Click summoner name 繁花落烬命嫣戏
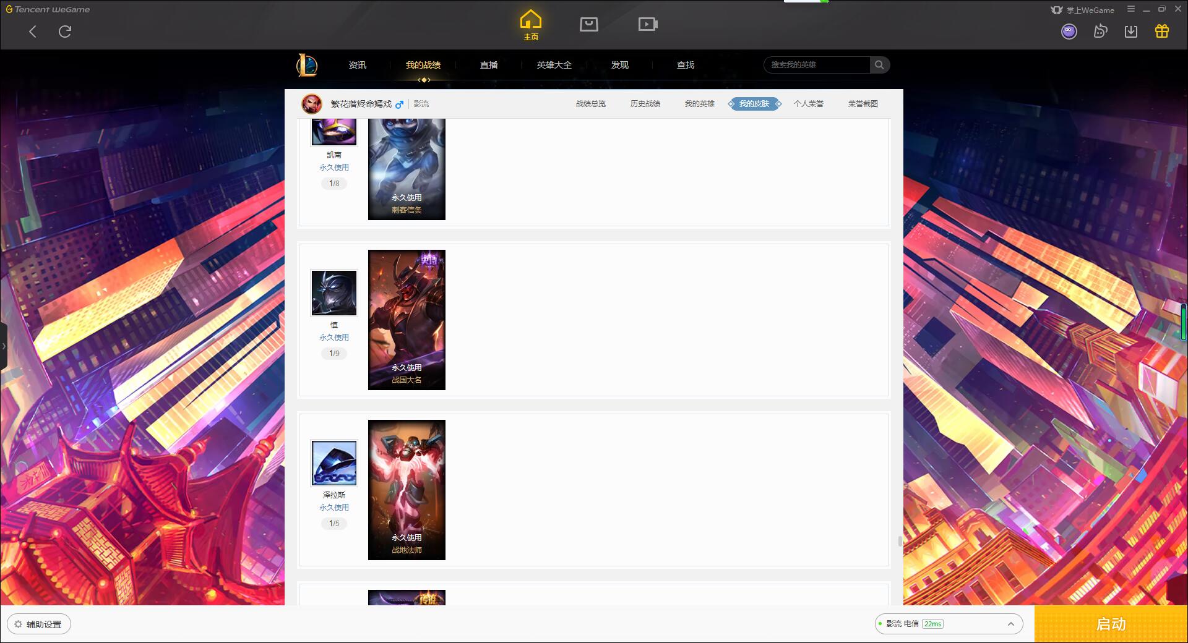 pyautogui.click(x=361, y=104)
